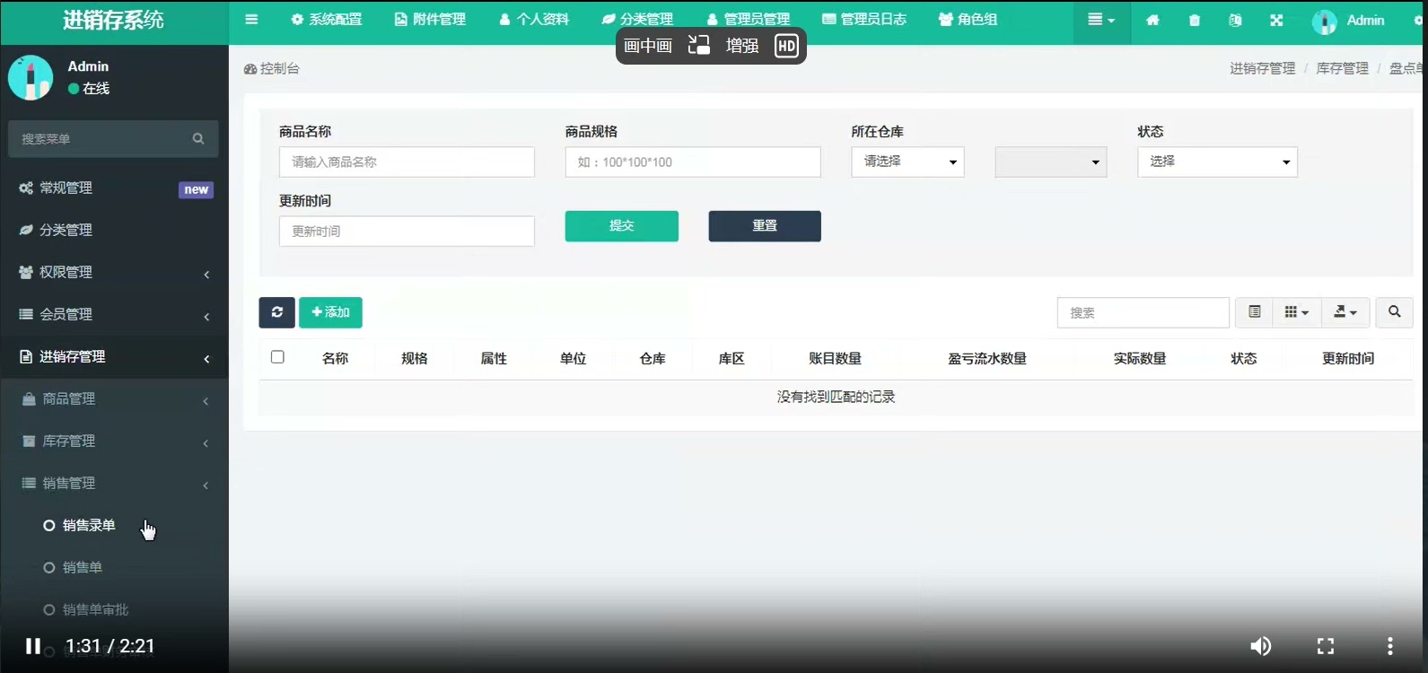1428x673 pixels.
Task: Expand 权限管理 in sidebar
Action: coord(114,272)
